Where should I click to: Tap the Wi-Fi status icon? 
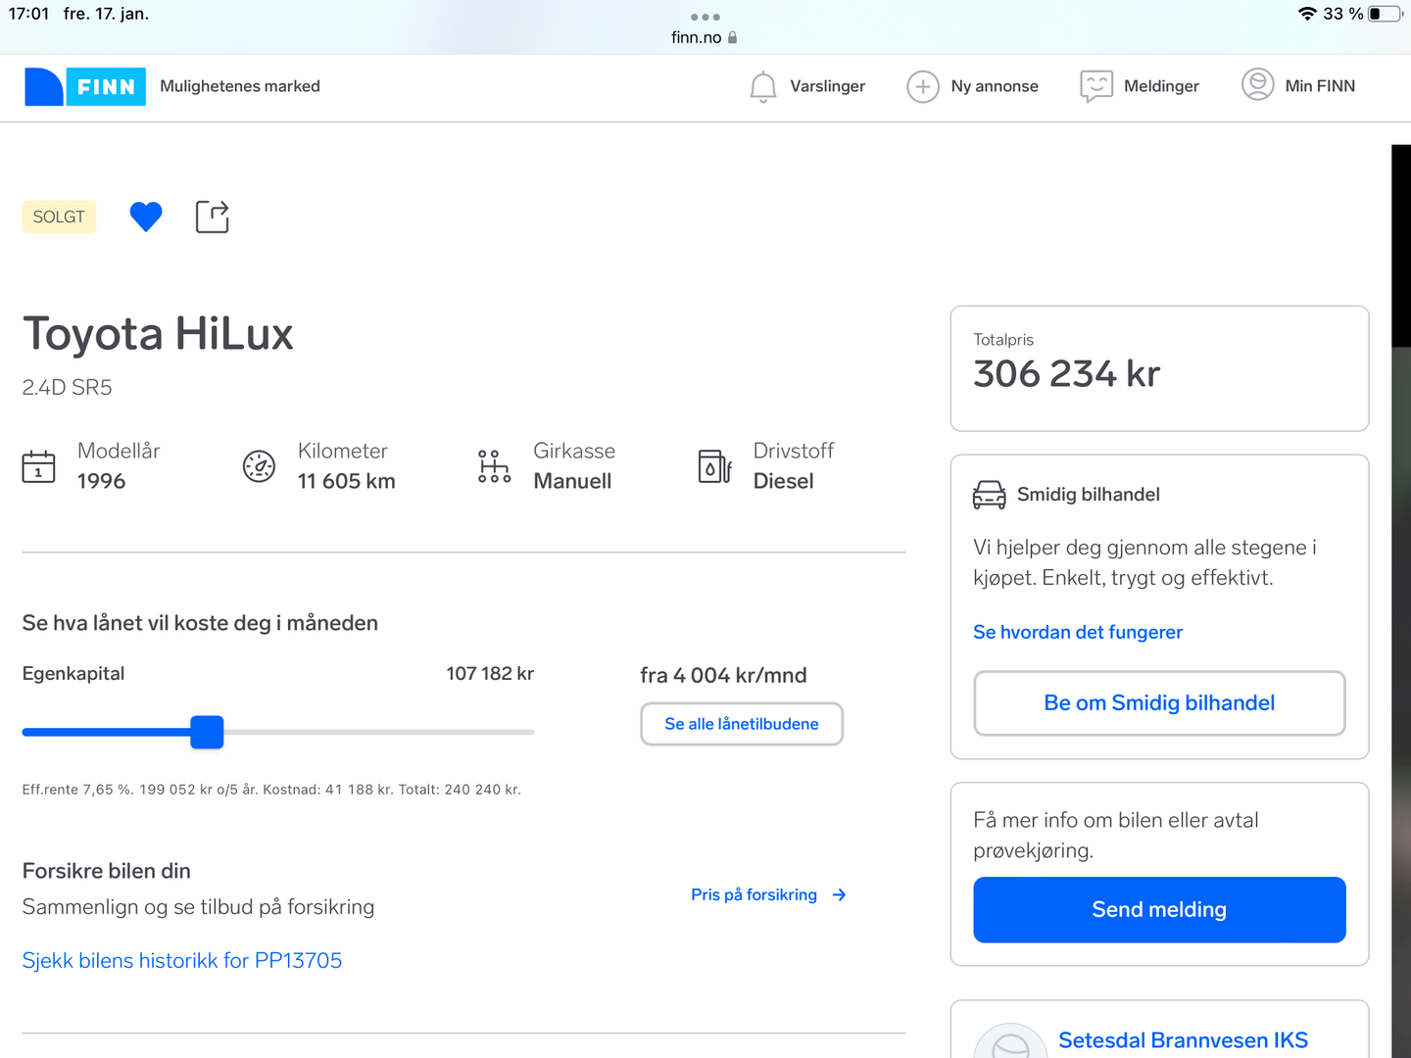point(1307,14)
